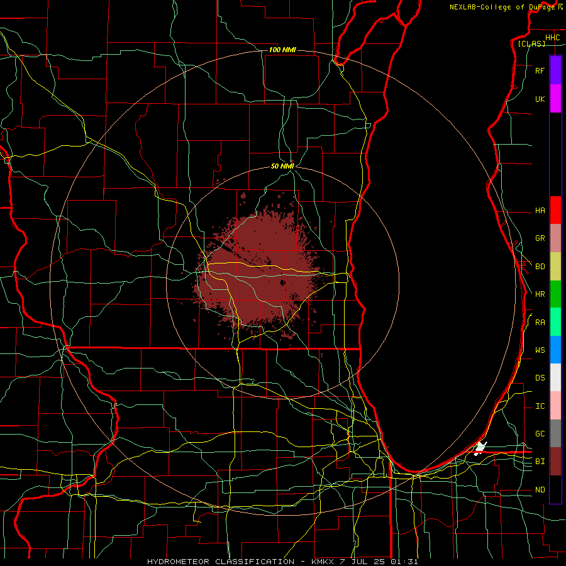Click the BD legend label
This screenshot has width=566, height=566.
click(x=540, y=267)
